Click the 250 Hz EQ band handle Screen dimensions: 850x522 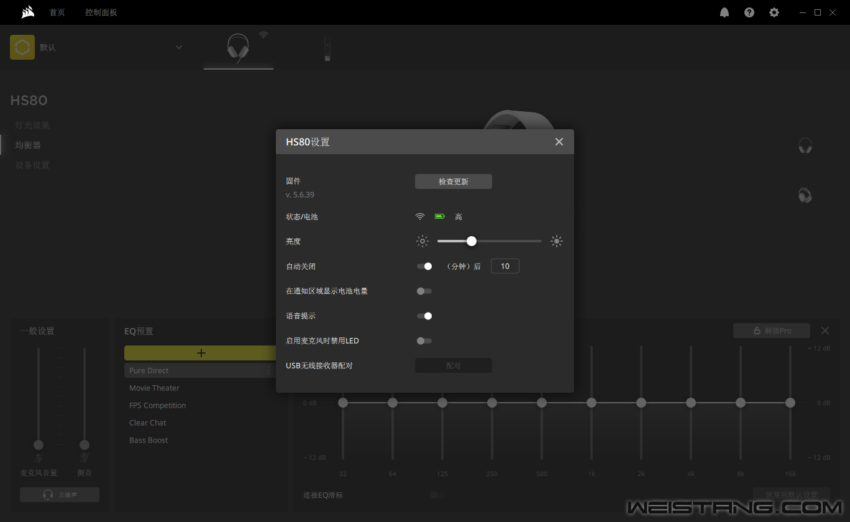pyautogui.click(x=492, y=403)
